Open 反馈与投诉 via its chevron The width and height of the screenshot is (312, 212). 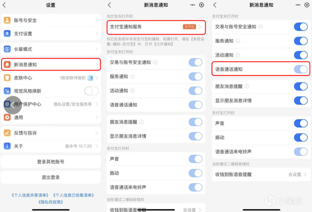coord(97,133)
